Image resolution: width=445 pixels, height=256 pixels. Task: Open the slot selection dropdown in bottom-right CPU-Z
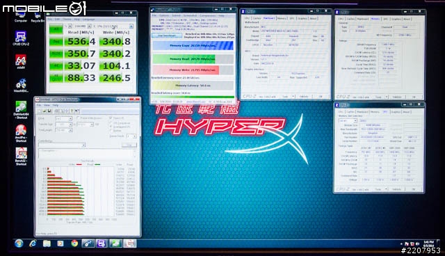[348, 120]
